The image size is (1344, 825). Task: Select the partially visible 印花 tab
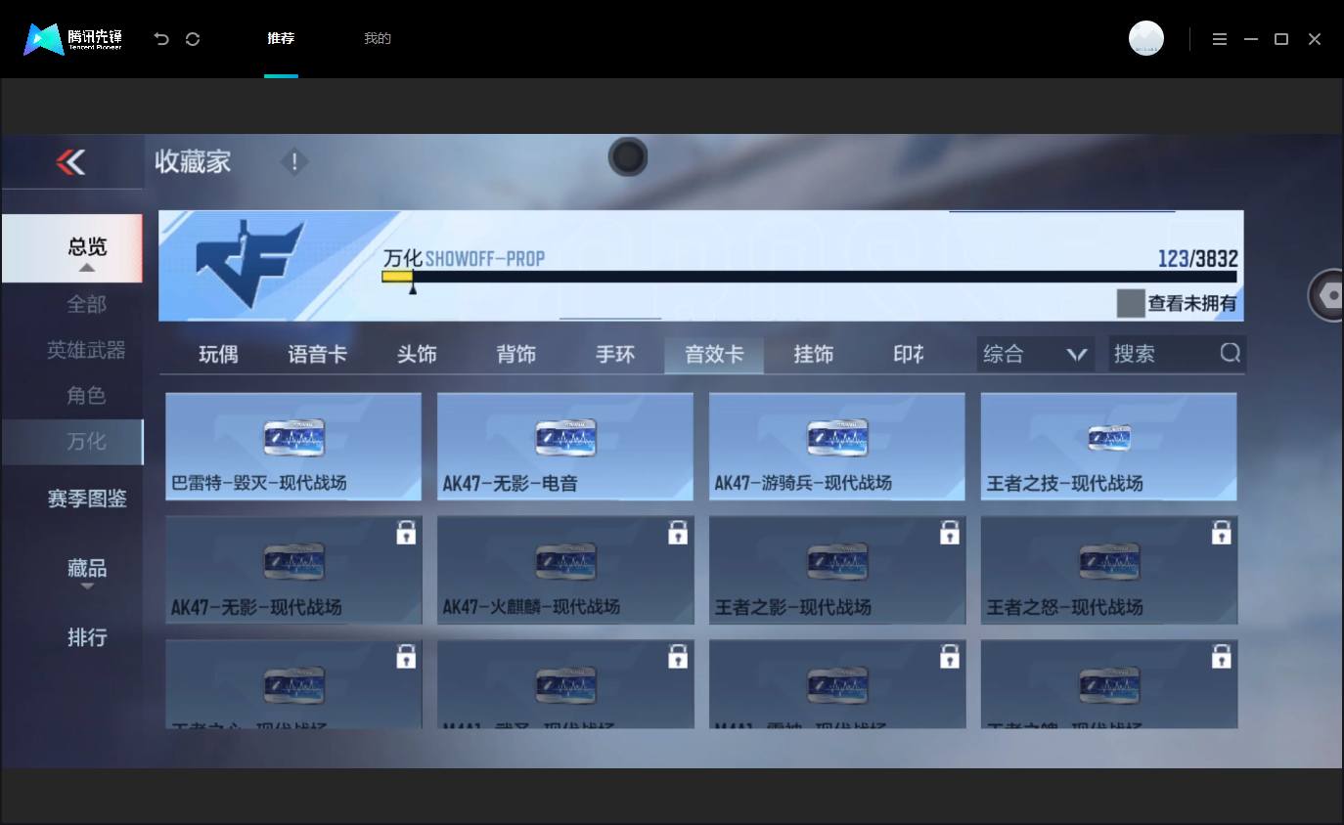909,354
